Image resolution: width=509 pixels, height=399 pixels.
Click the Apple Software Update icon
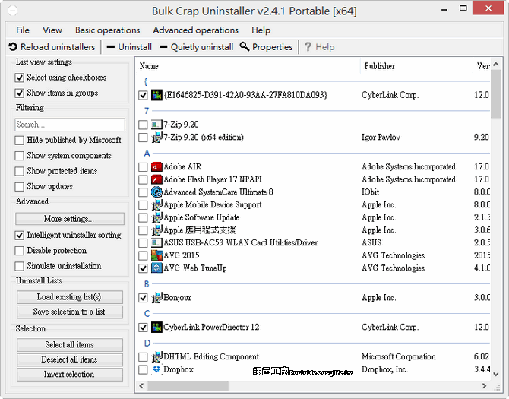tap(156, 217)
